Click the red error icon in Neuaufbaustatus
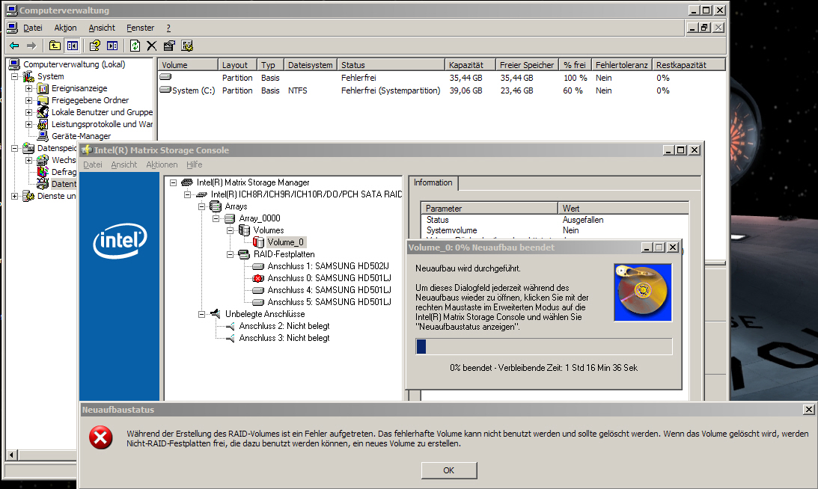This screenshot has height=489, width=818. click(x=101, y=438)
